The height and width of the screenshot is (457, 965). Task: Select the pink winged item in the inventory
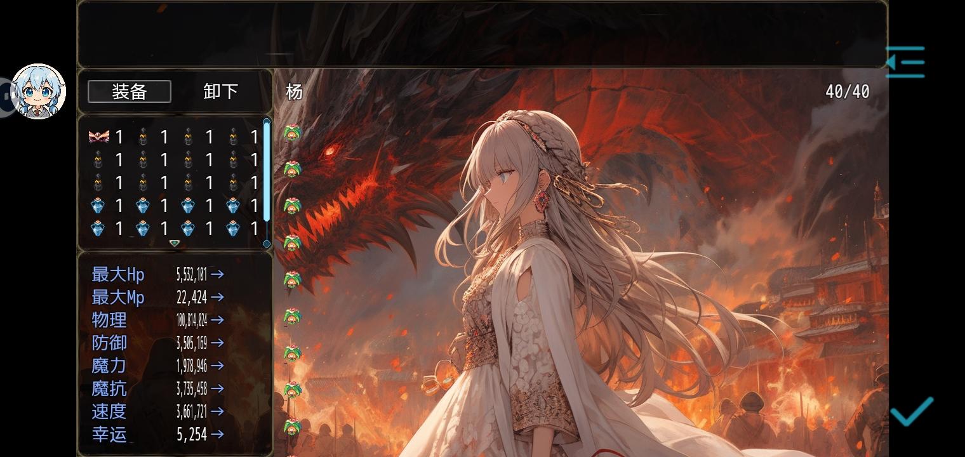pos(99,136)
